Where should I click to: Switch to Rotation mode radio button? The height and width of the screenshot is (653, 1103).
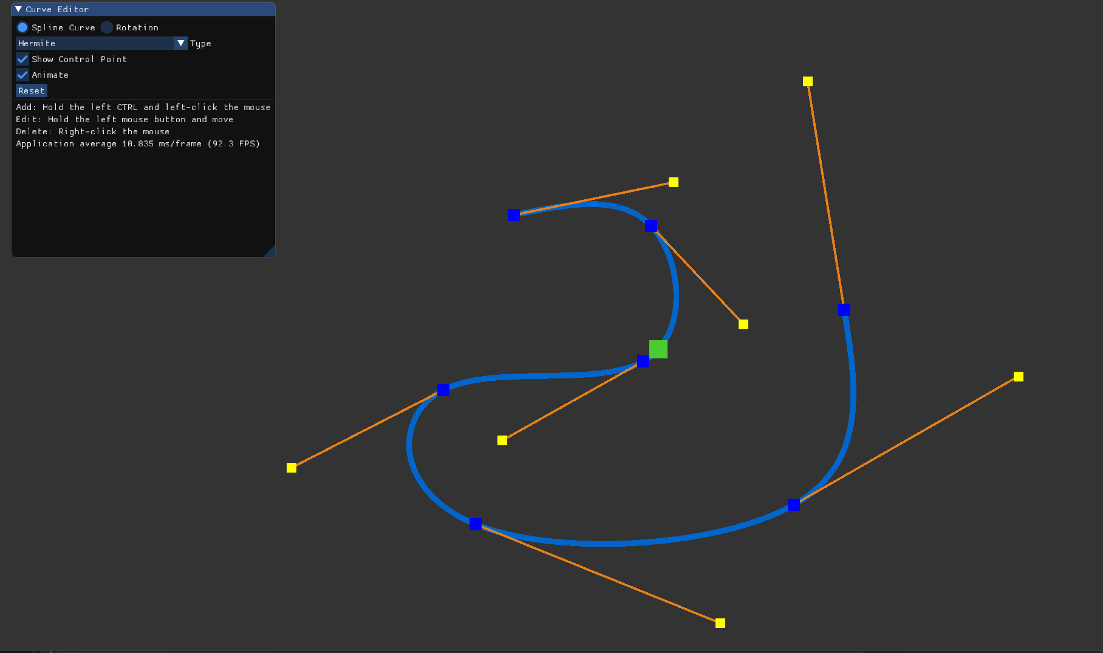coord(107,27)
